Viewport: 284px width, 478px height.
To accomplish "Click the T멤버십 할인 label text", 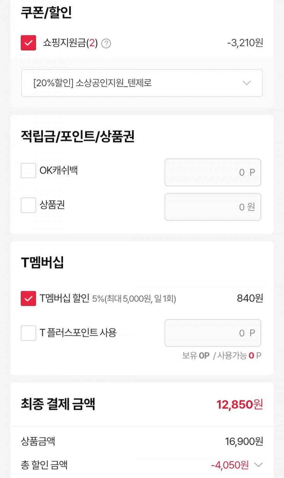I will point(65,298).
